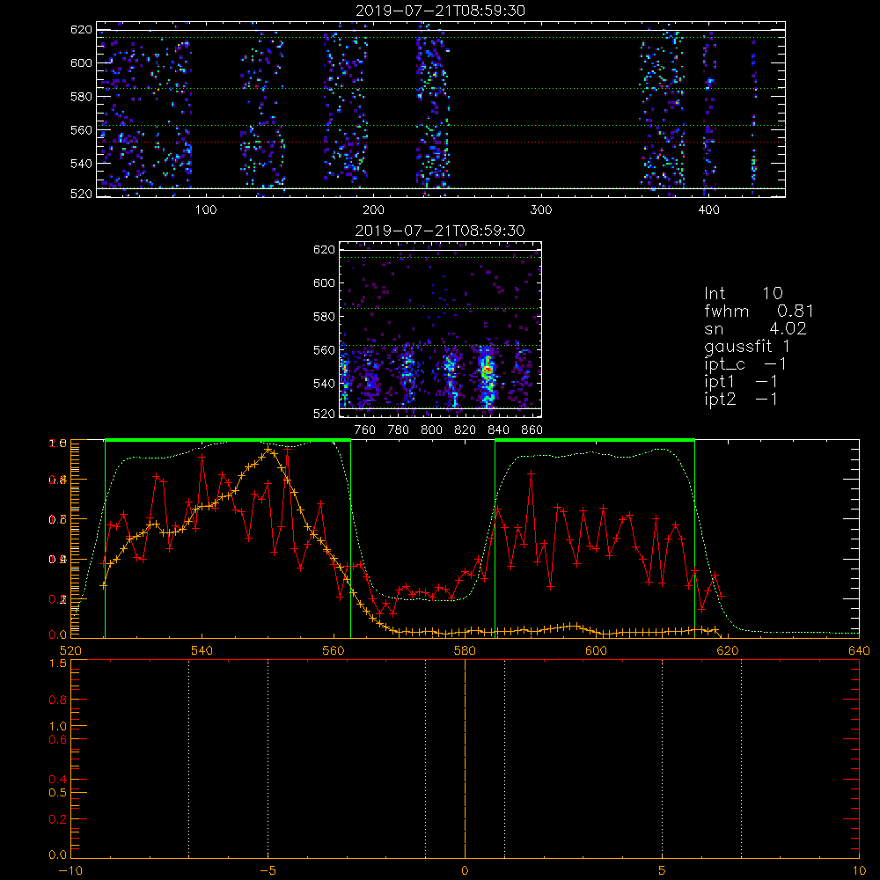Click the 540 y-axis label on top plot
Image resolution: width=880 pixels, height=880 pixels.
tap(81, 164)
